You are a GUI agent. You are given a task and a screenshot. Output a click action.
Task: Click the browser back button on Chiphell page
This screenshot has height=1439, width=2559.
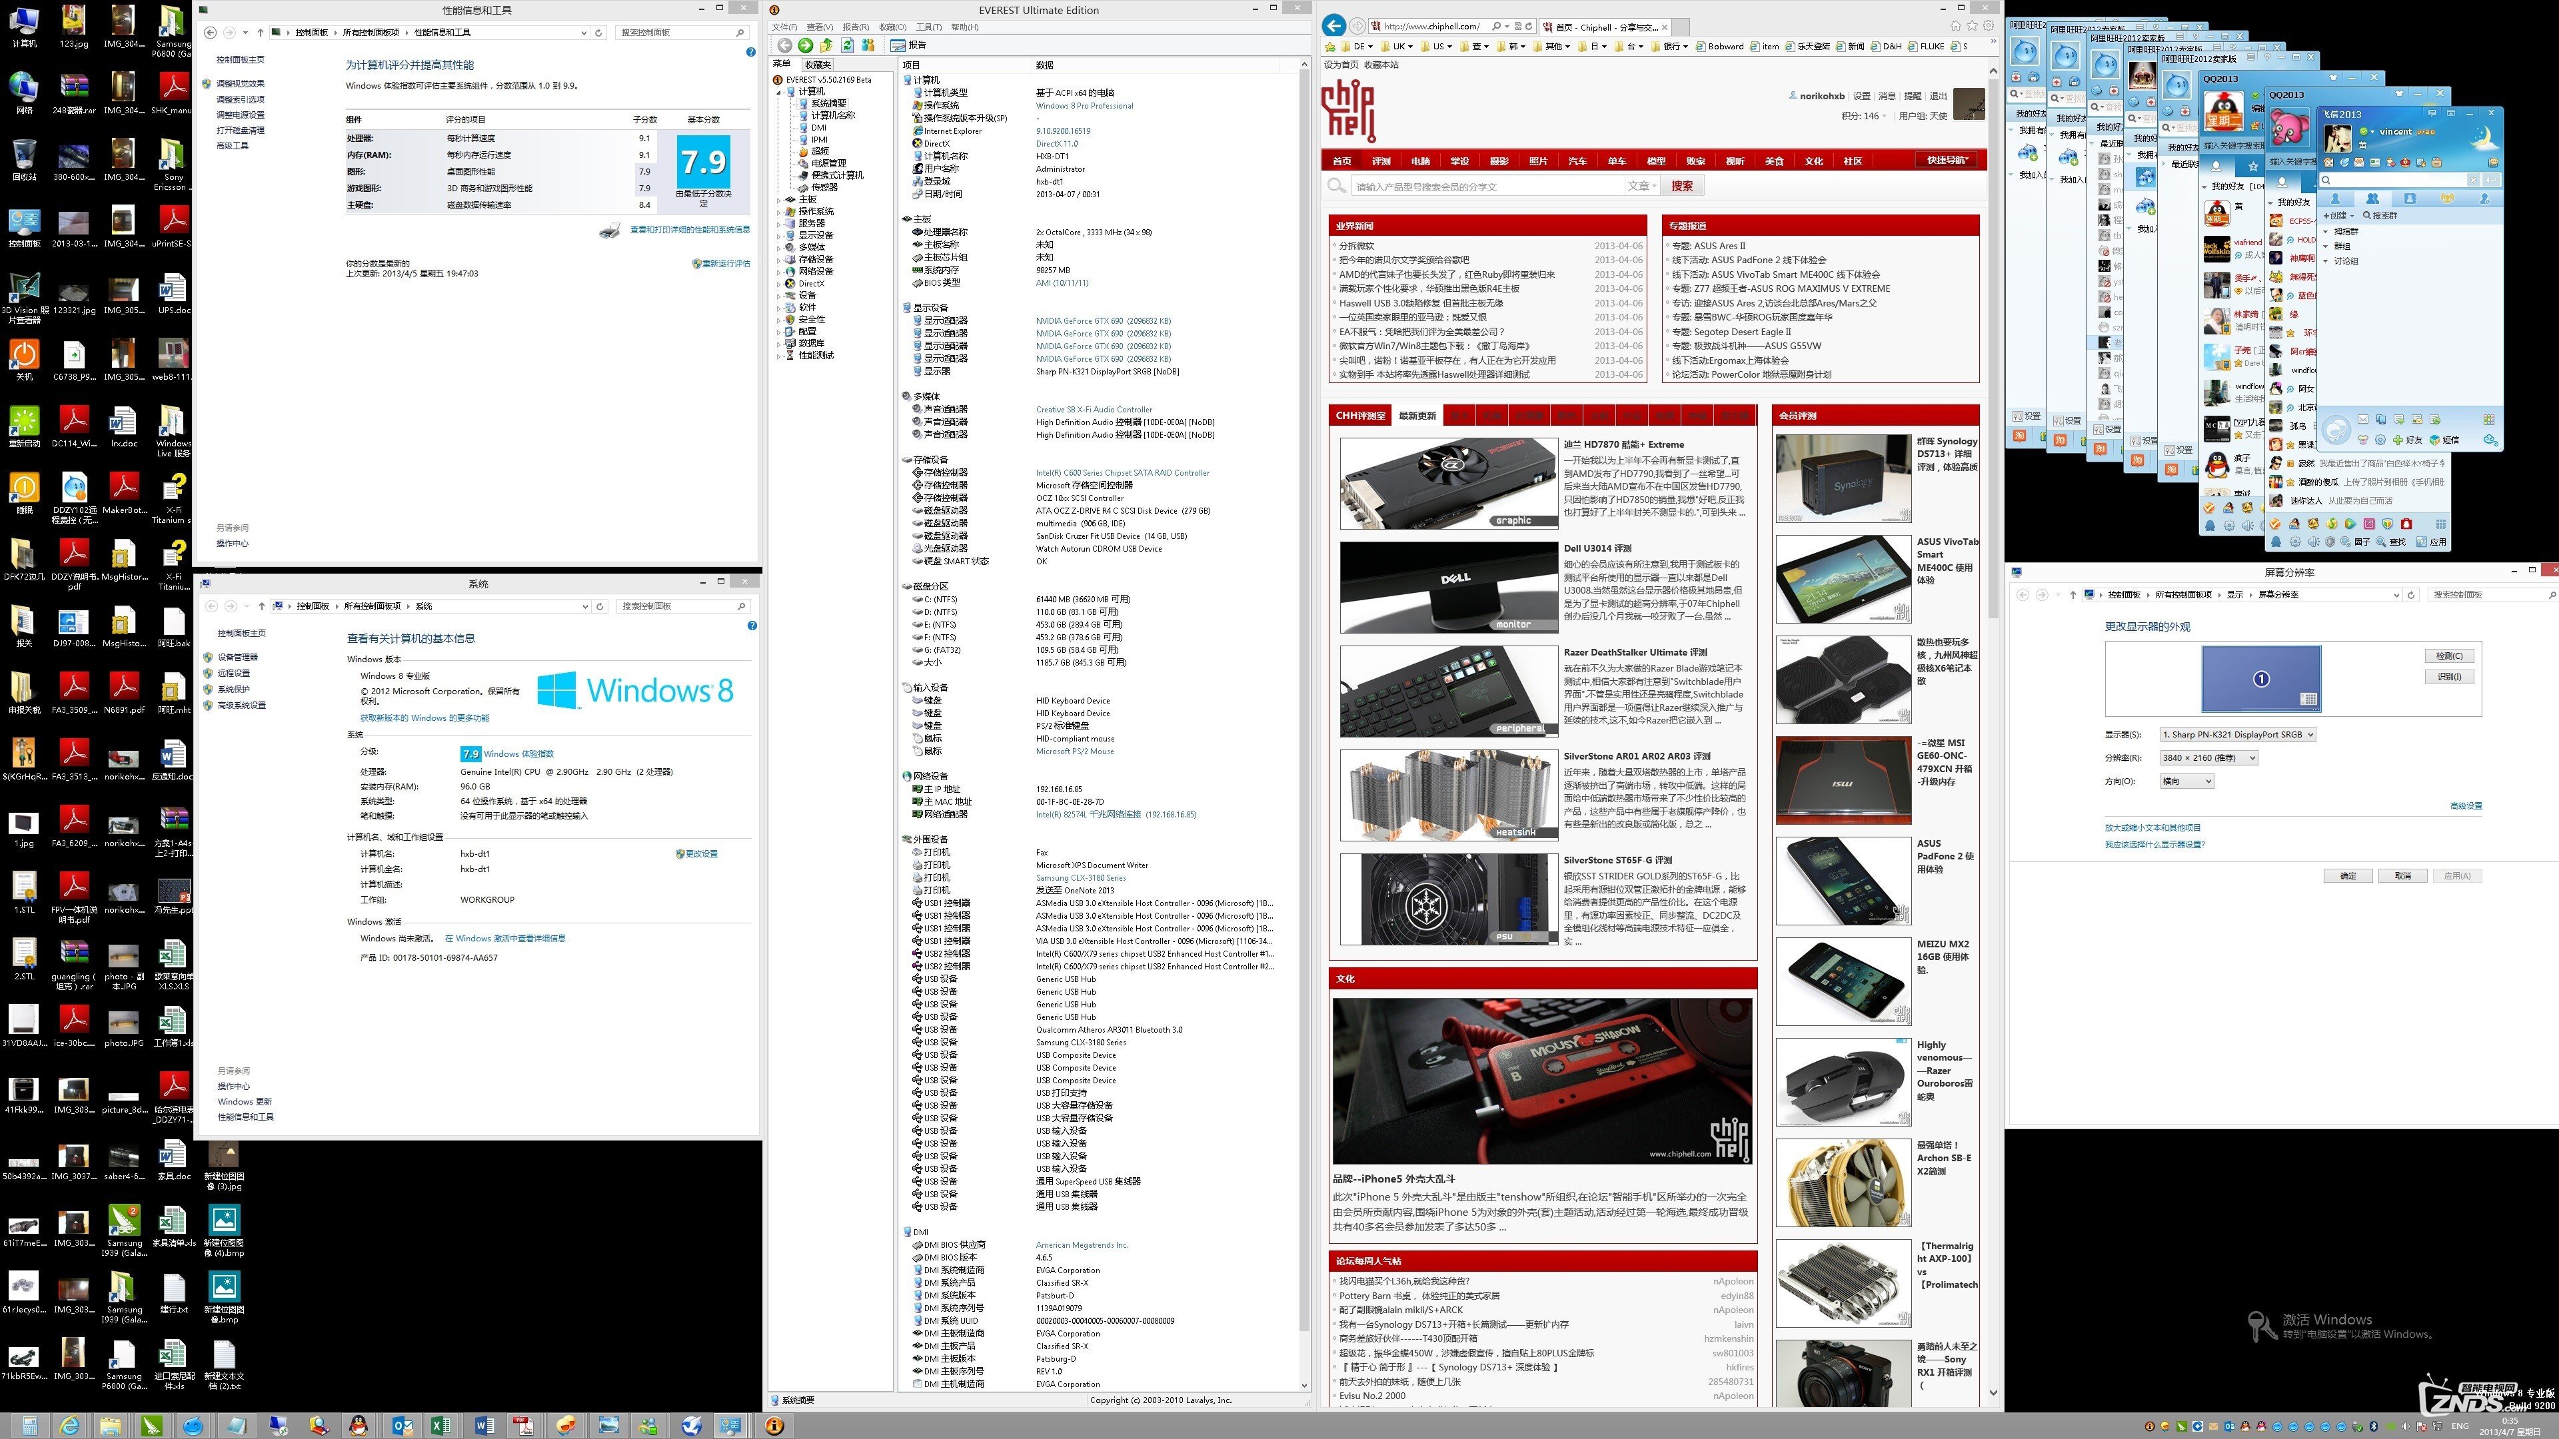tap(1334, 26)
